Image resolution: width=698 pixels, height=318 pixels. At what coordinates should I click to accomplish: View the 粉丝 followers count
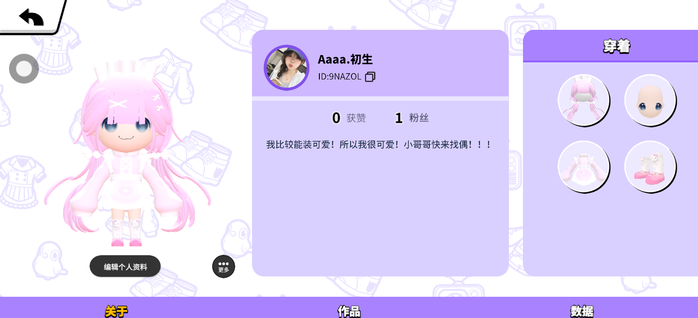tap(412, 118)
